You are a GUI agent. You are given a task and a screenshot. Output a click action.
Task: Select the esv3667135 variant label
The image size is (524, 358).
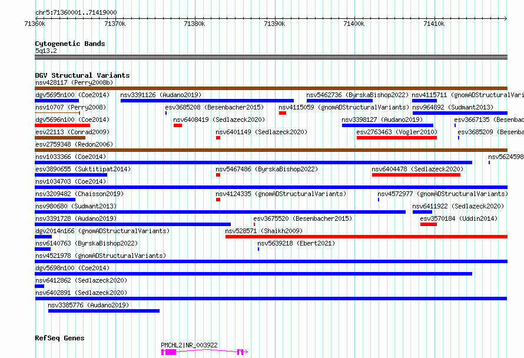click(489, 120)
